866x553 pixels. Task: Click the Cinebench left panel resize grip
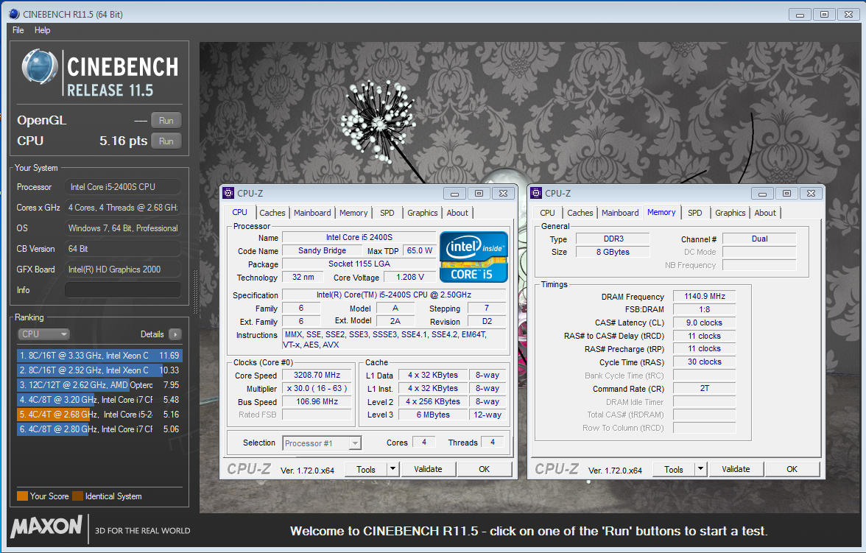(194, 292)
